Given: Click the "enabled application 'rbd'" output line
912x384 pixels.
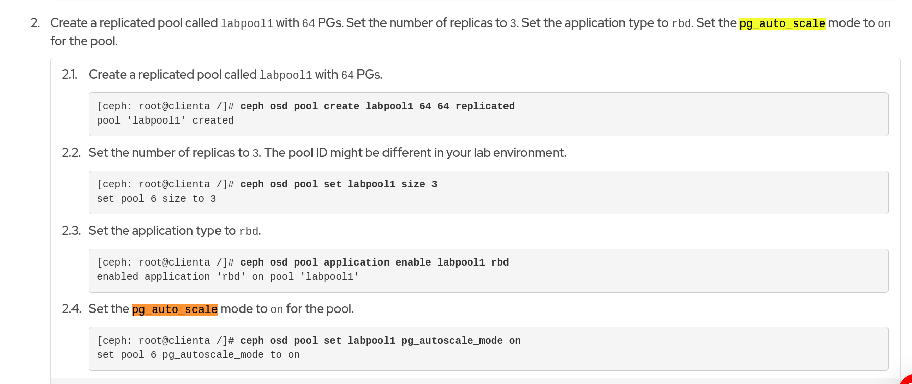Looking at the screenshot, I should [x=228, y=277].
